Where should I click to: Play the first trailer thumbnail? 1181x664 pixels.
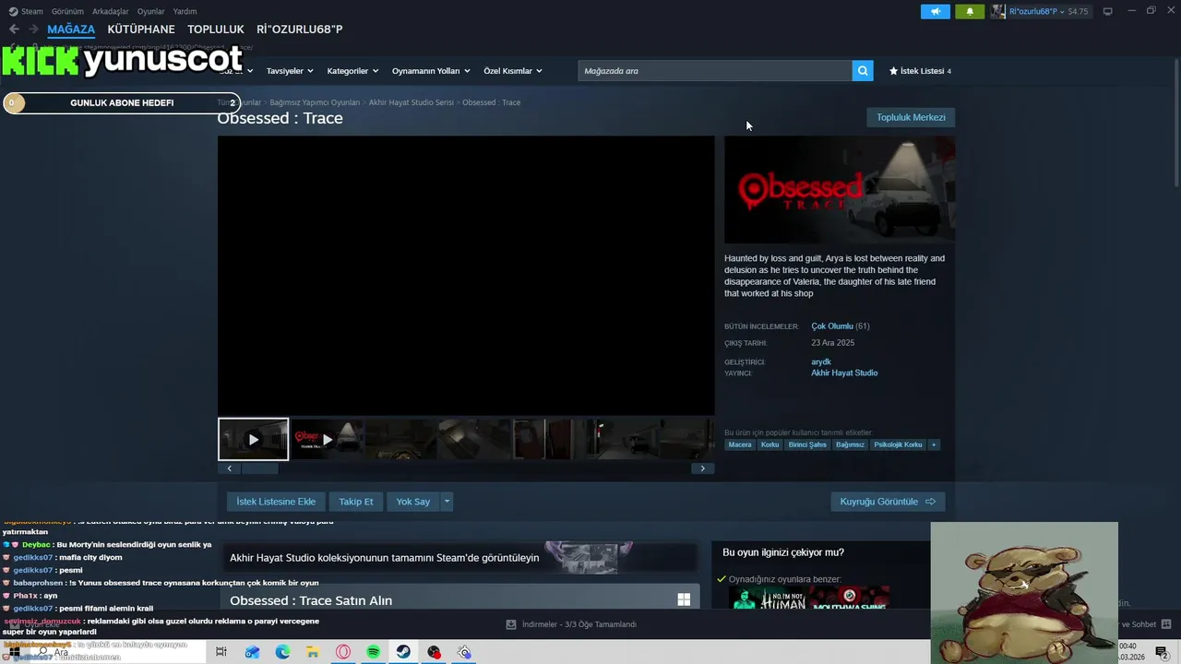[x=253, y=440]
